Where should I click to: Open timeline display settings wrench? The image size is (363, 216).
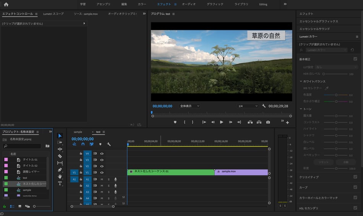click(109, 144)
